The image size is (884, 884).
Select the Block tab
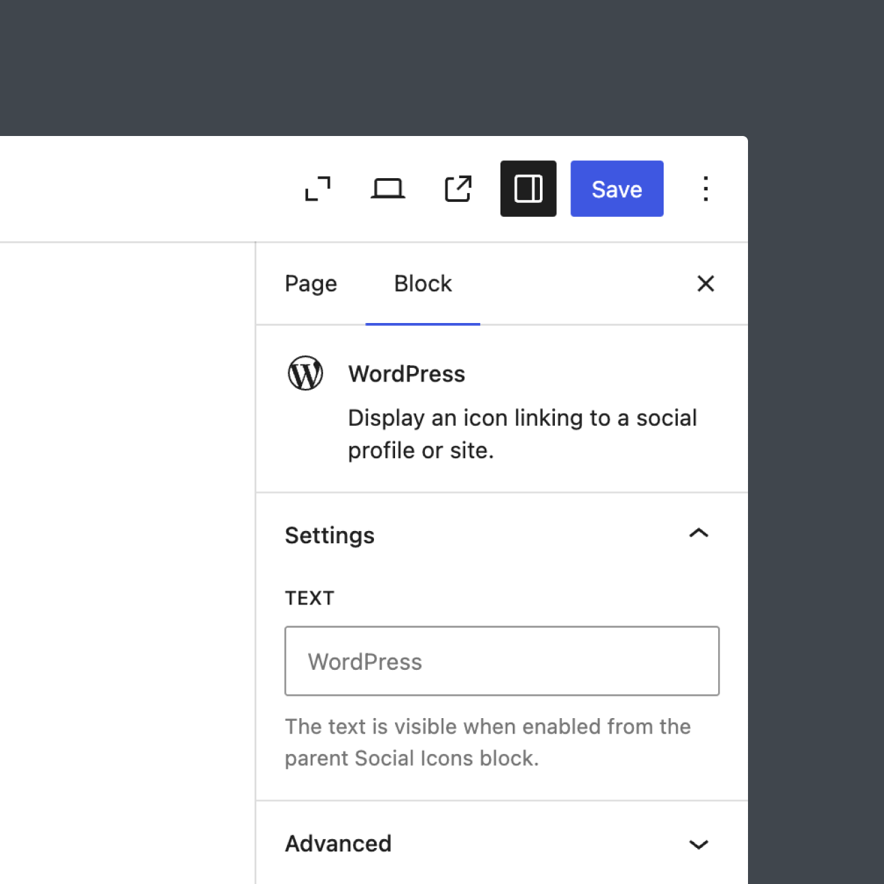point(423,284)
